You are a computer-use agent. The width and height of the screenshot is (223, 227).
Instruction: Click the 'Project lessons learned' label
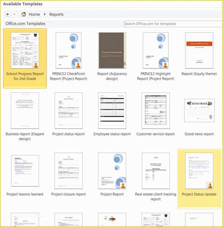coord(25,194)
